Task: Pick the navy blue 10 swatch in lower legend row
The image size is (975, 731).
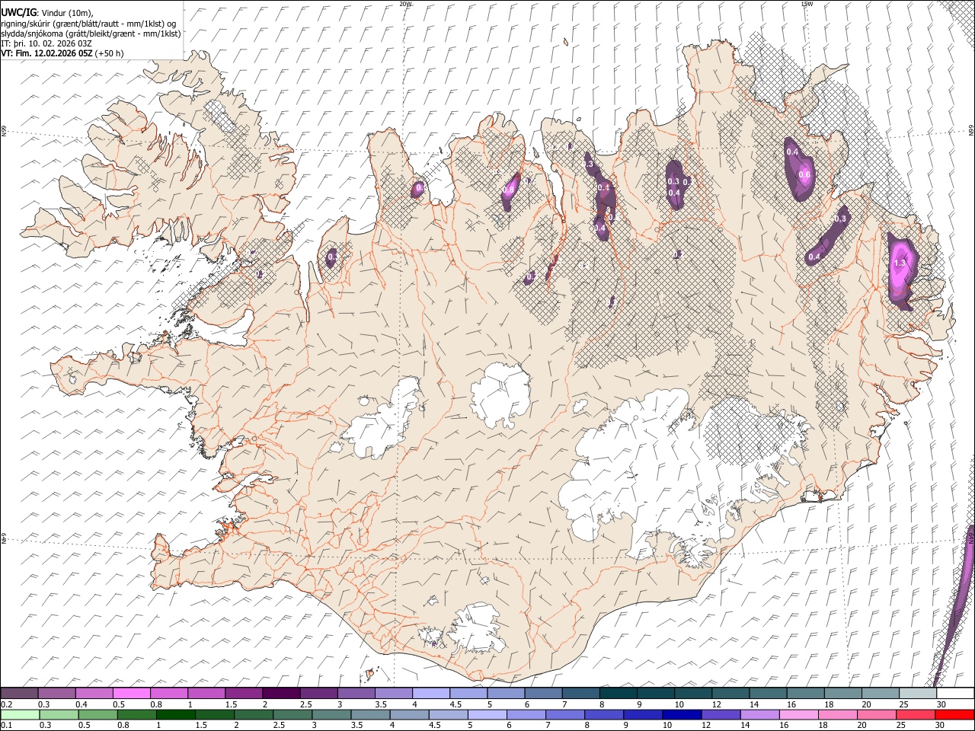Action: click(x=680, y=714)
